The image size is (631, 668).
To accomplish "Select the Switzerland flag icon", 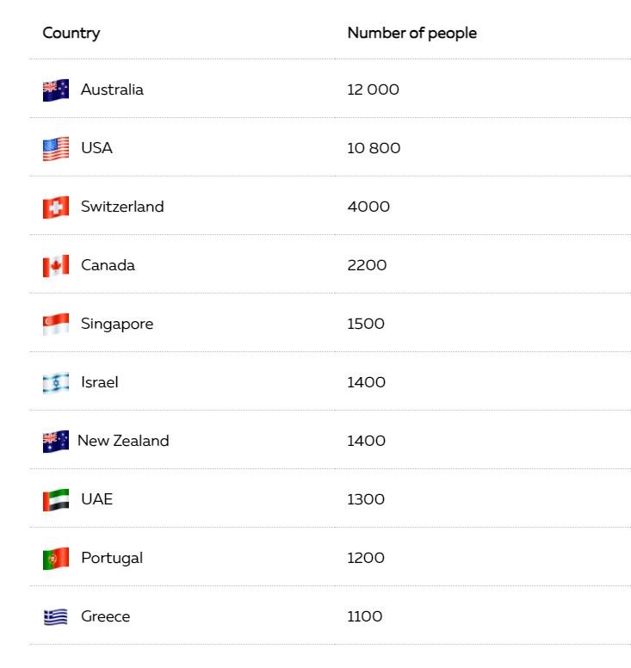I will click(x=56, y=207).
